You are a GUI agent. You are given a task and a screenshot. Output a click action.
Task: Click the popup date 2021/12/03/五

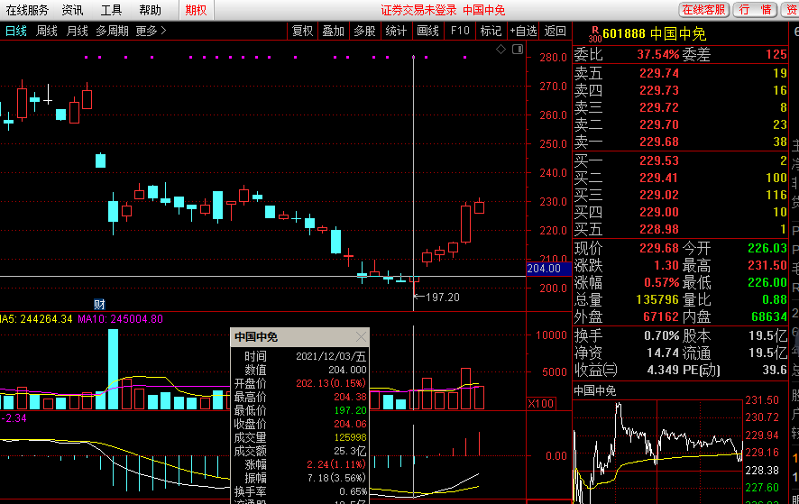click(331, 356)
